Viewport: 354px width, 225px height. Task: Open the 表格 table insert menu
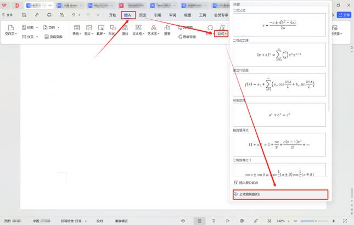coord(77,30)
